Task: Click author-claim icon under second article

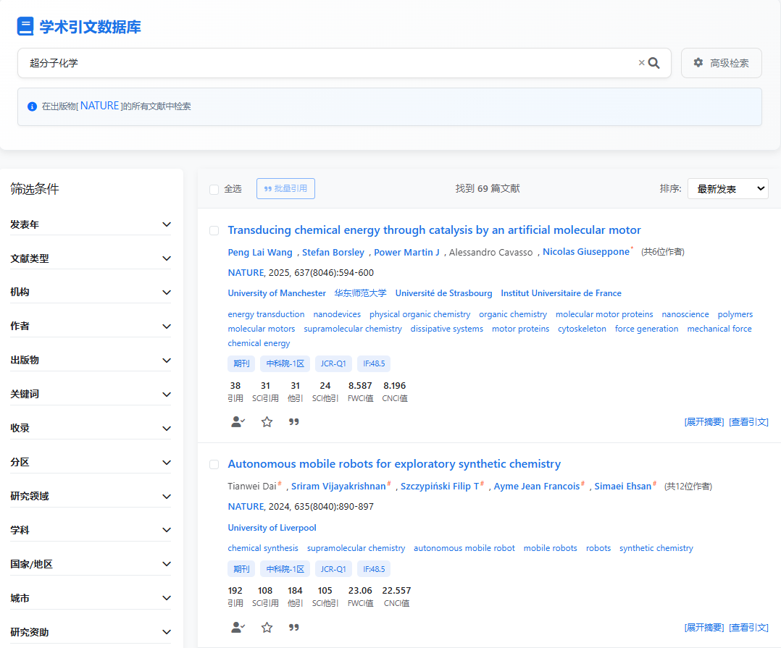Action: (x=238, y=628)
